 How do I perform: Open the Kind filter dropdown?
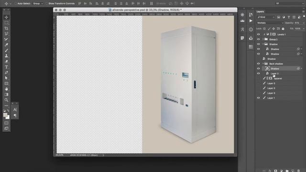click(x=266, y=17)
